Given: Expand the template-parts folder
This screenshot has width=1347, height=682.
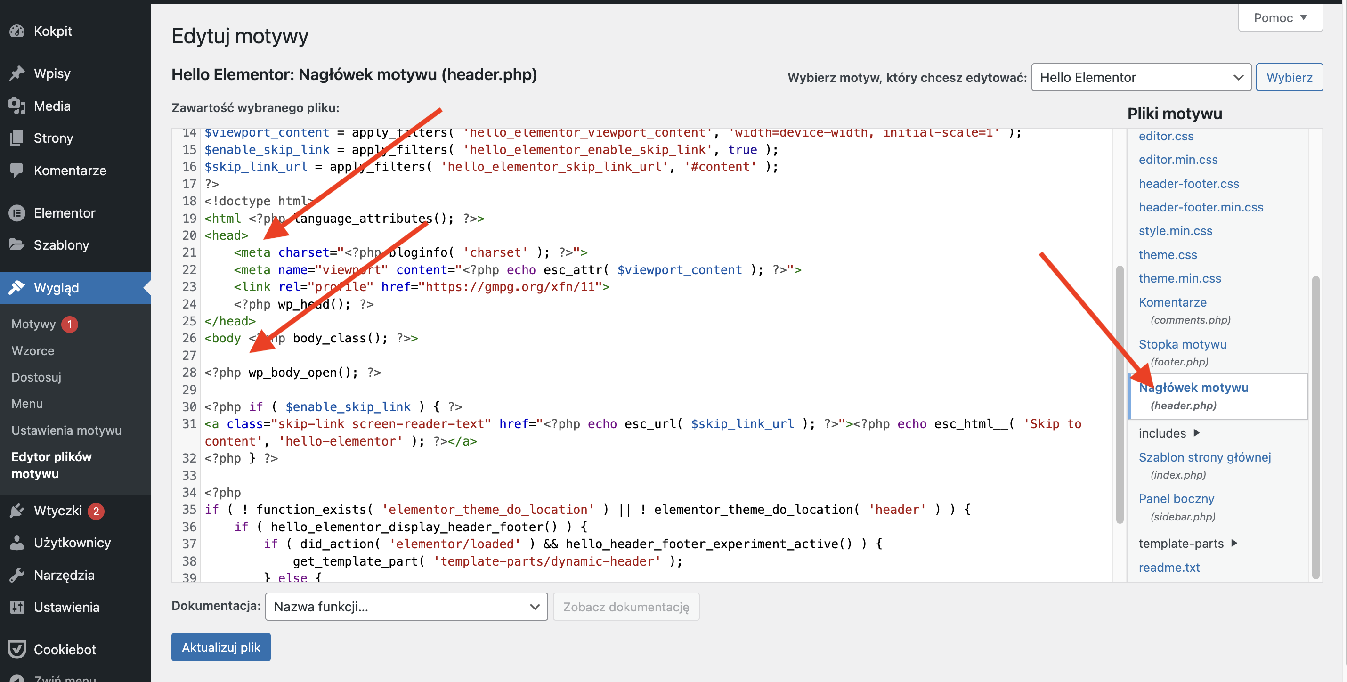Looking at the screenshot, I should click(x=1188, y=544).
